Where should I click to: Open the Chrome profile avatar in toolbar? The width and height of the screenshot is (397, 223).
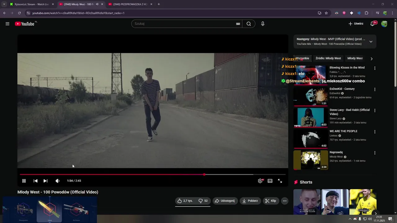tap(385, 13)
